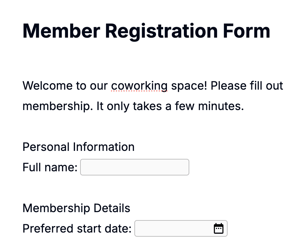Click the word "Member" in the title
Screen dimensions: 286x252
pos(62,31)
